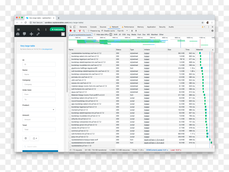
Task: Click the magnifier in the site's dark header
Action: tap(39, 30)
